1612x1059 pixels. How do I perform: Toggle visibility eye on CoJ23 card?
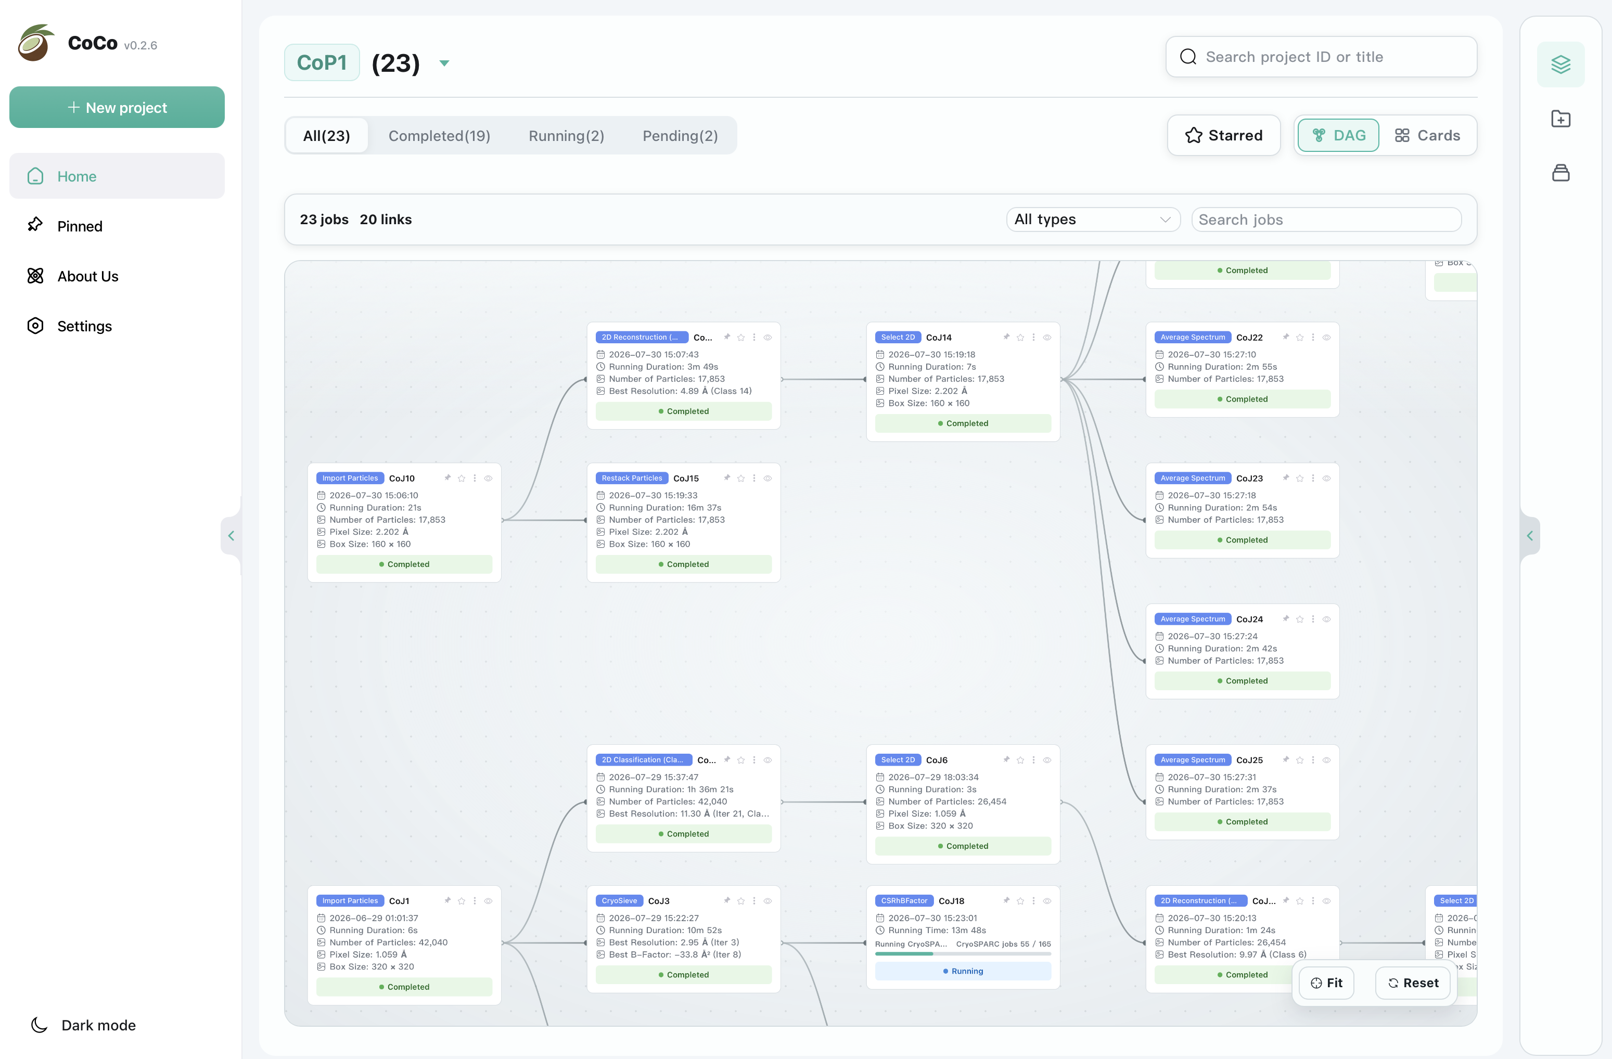coord(1326,478)
